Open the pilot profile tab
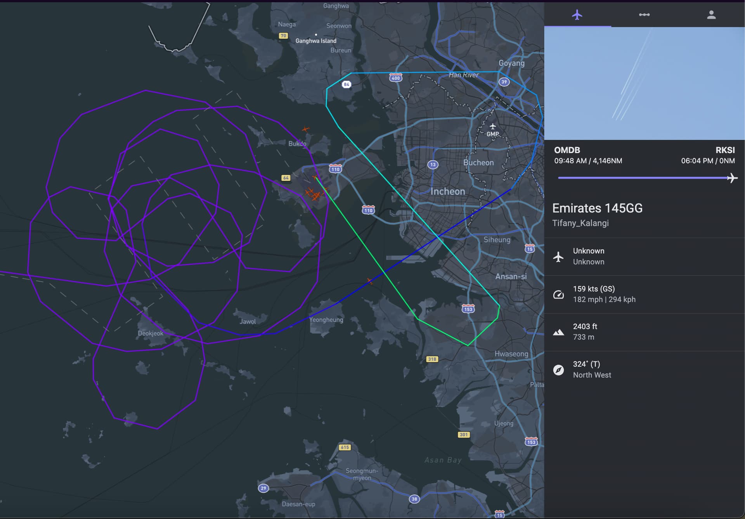This screenshot has width=745, height=519. click(x=711, y=15)
